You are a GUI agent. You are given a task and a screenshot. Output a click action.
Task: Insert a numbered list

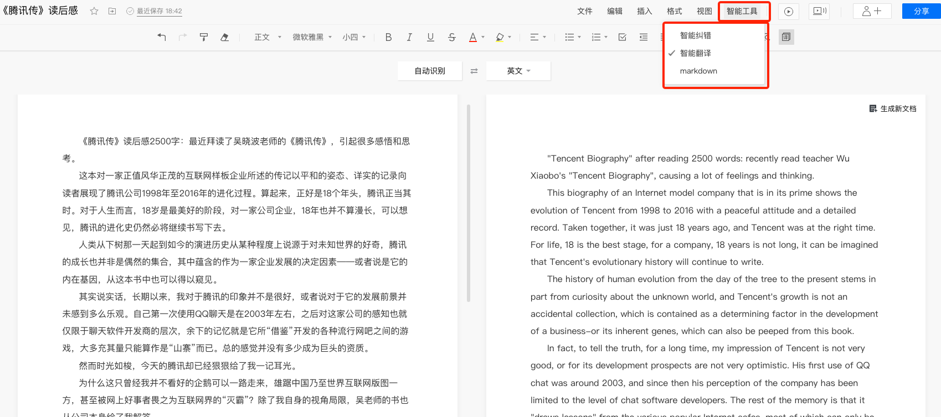point(596,37)
